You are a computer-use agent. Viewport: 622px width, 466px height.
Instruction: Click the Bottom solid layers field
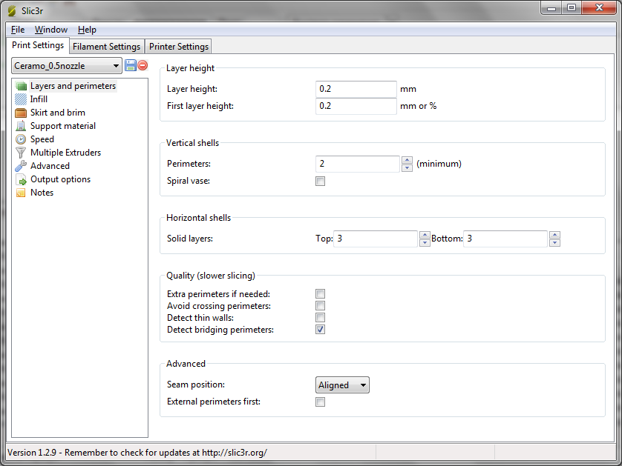tap(505, 239)
